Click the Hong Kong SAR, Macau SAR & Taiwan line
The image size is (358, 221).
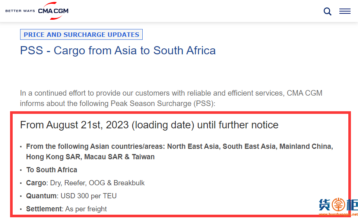click(91, 157)
